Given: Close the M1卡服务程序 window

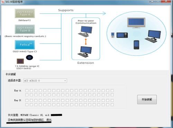Looking at the screenshot, I should pyautogui.click(x=166, y=1).
